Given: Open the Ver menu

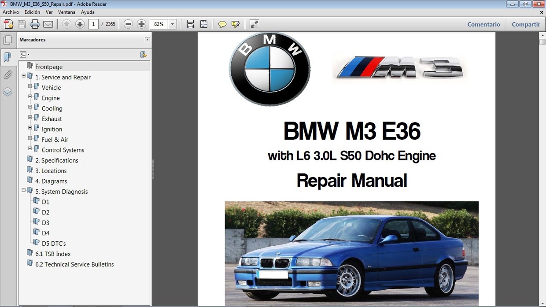Looking at the screenshot, I should [49, 12].
